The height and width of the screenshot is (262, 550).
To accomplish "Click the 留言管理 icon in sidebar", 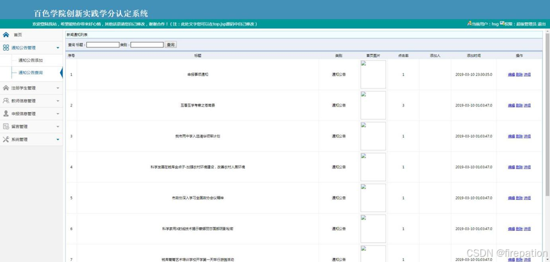I will click(x=6, y=126).
